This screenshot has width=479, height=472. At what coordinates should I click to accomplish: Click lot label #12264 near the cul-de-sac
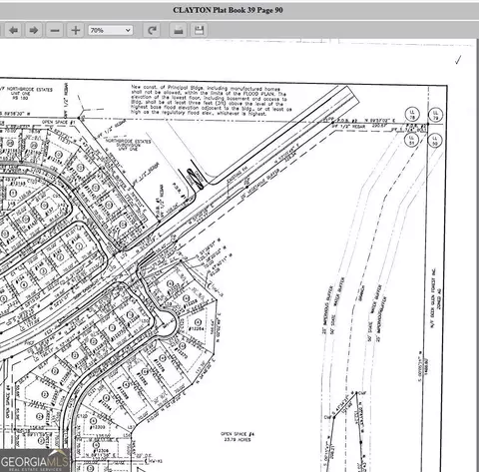pyautogui.click(x=196, y=328)
